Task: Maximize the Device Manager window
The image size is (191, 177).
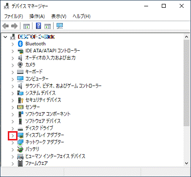Action: point(164,6)
